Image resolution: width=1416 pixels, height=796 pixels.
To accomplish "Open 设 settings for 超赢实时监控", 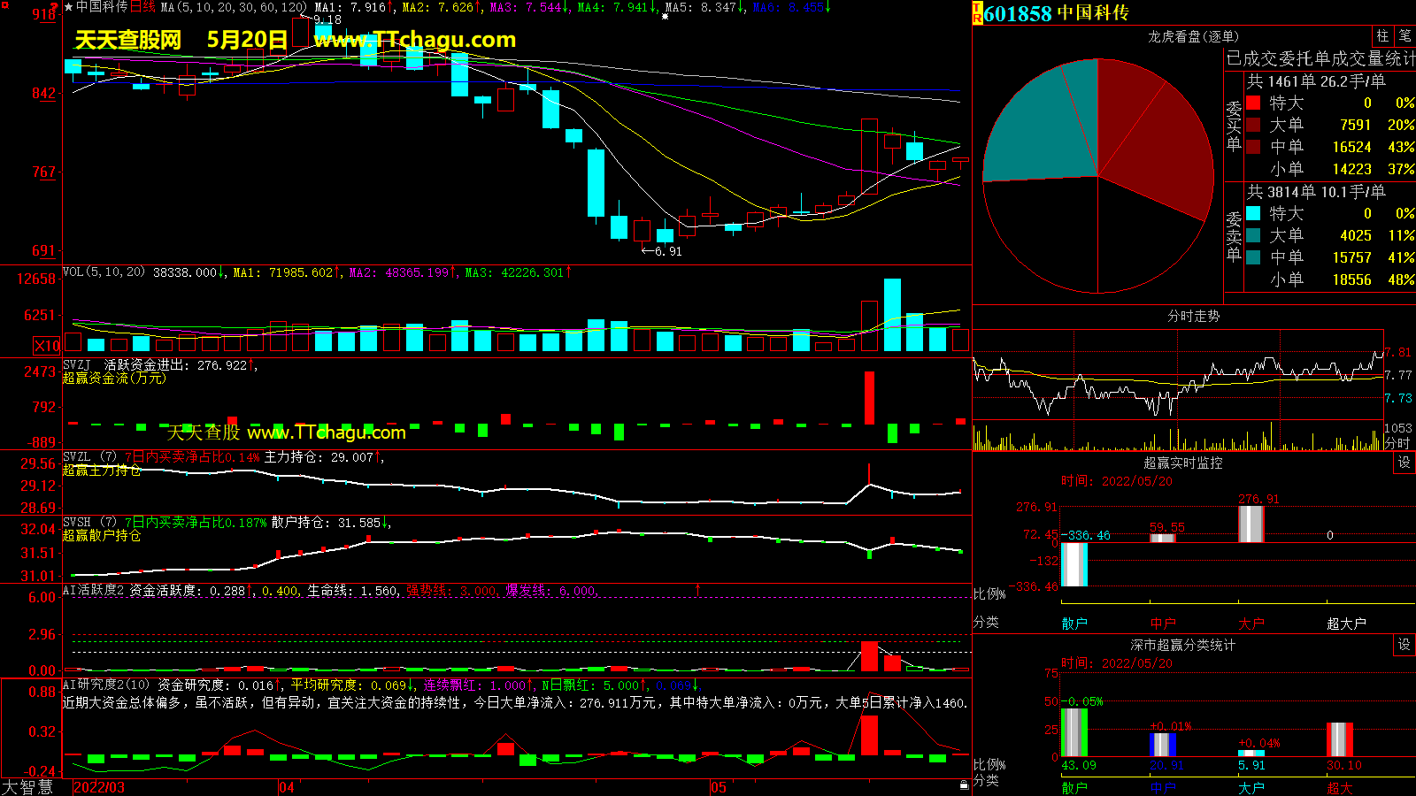I will 1404,463.
